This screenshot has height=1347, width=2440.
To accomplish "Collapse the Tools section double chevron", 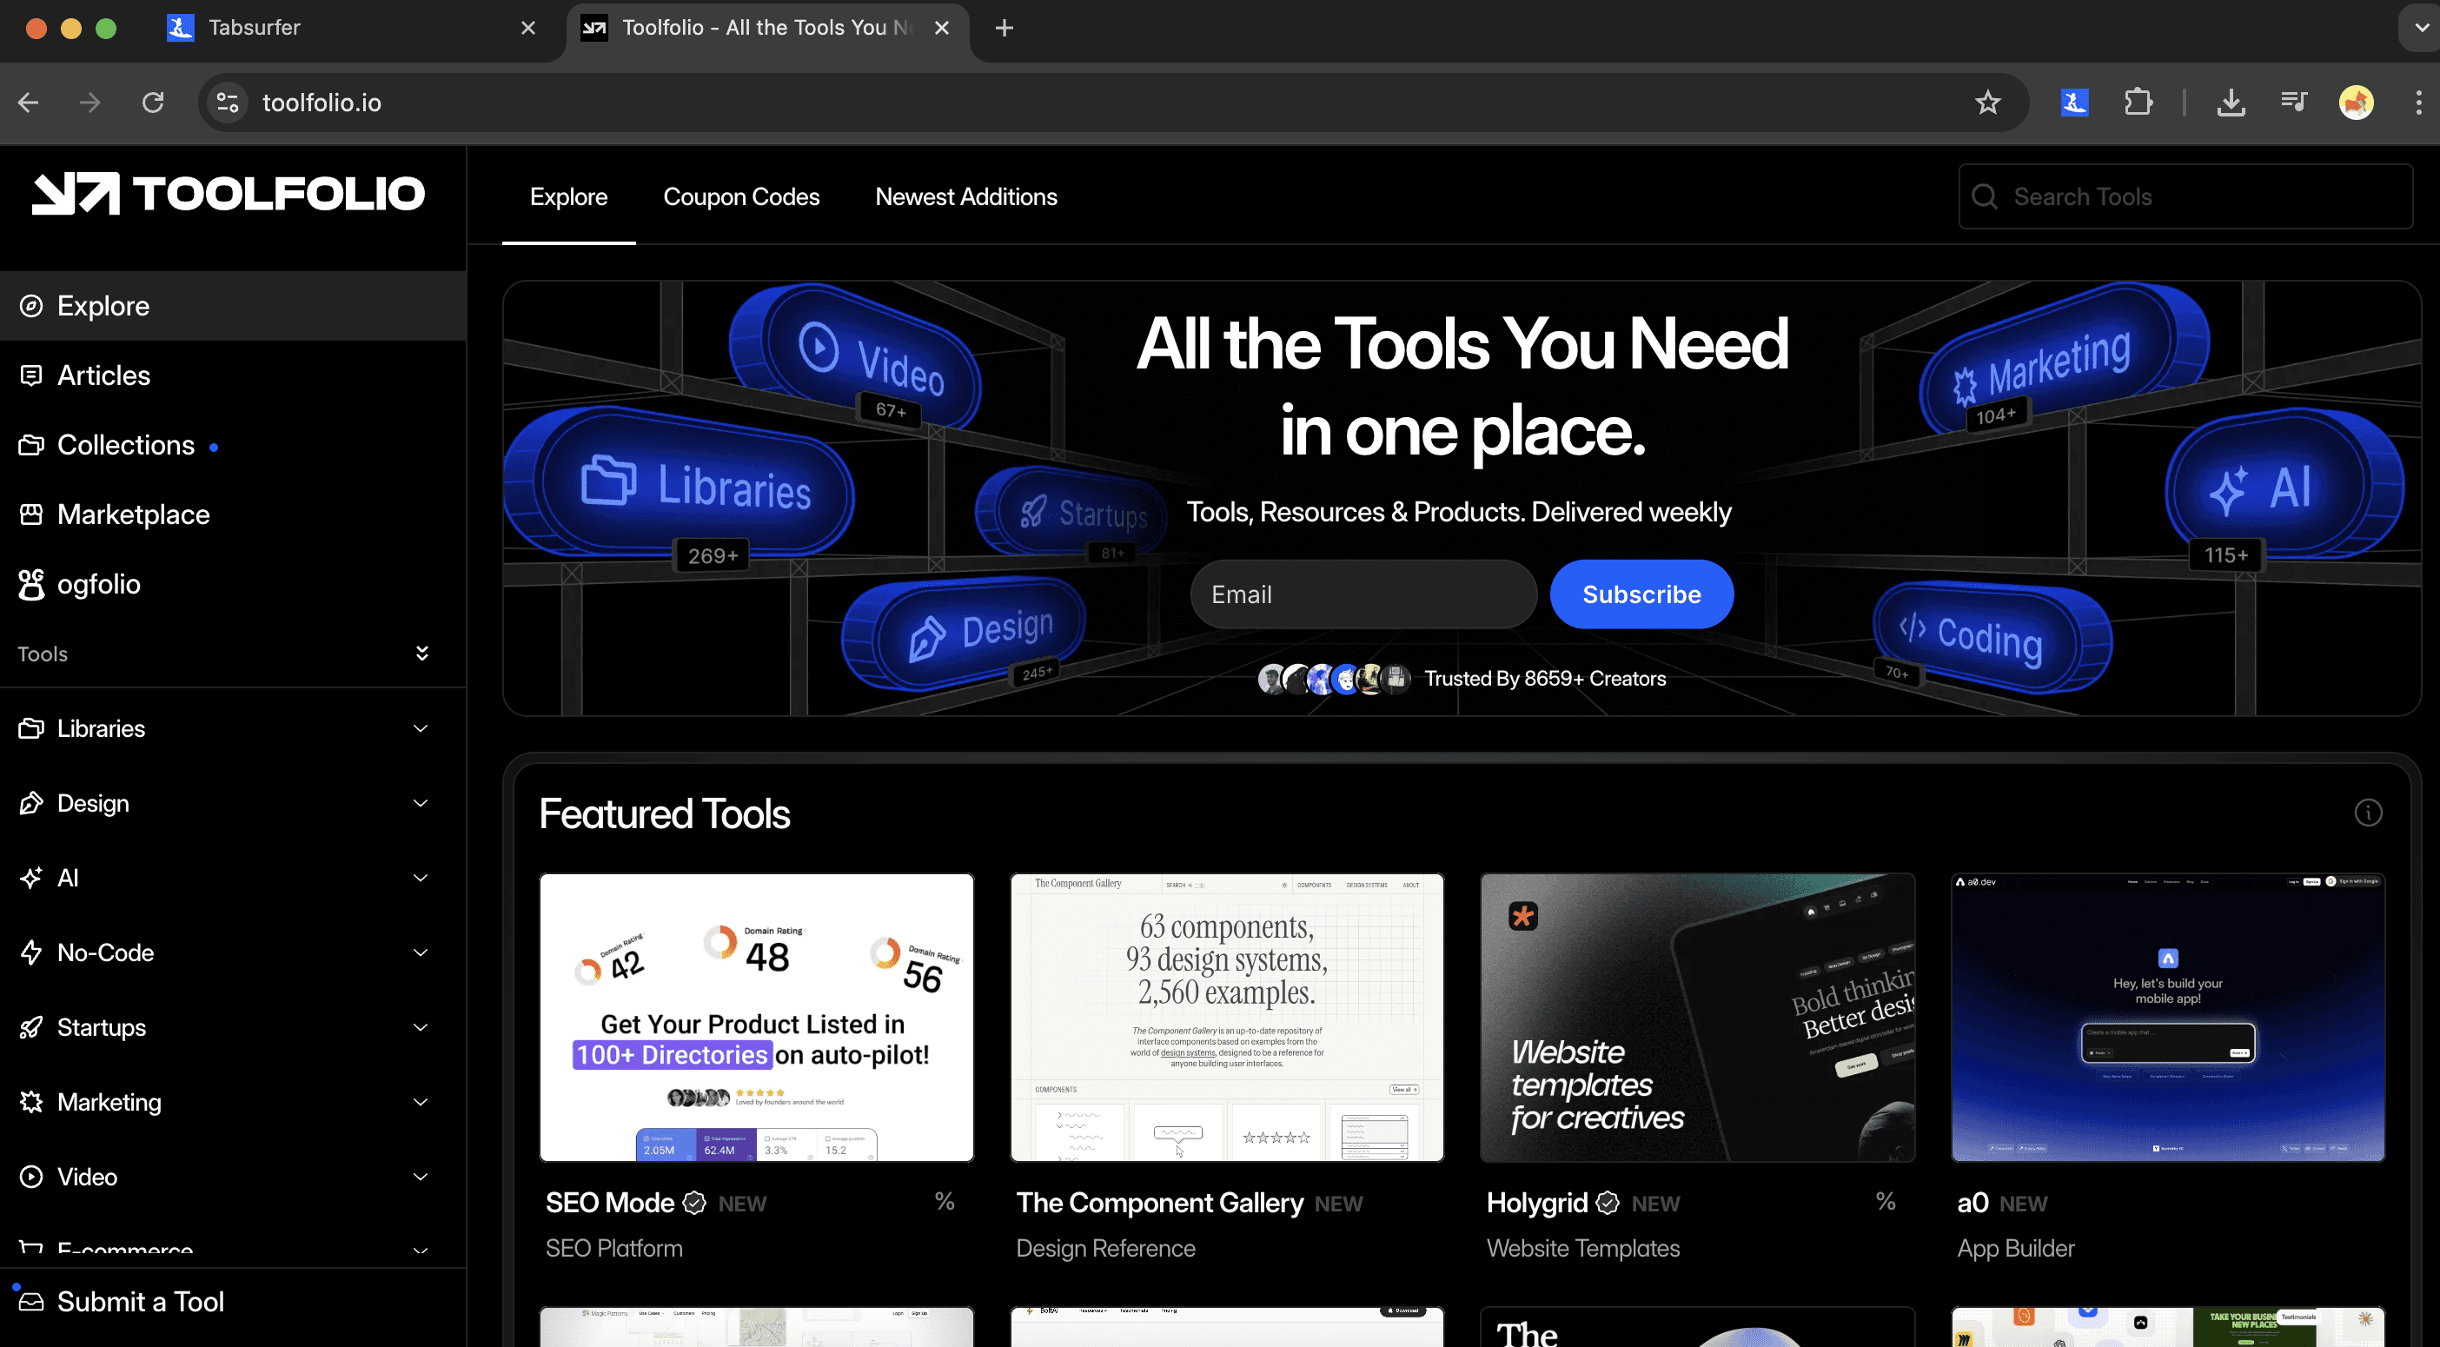I will click(x=422, y=654).
